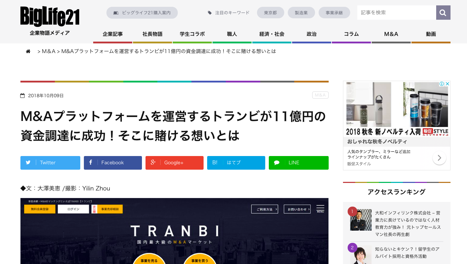Click ご利用方法 in the TRANBI image
Image resolution: width=467 pixels, height=264 pixels.
point(265,209)
